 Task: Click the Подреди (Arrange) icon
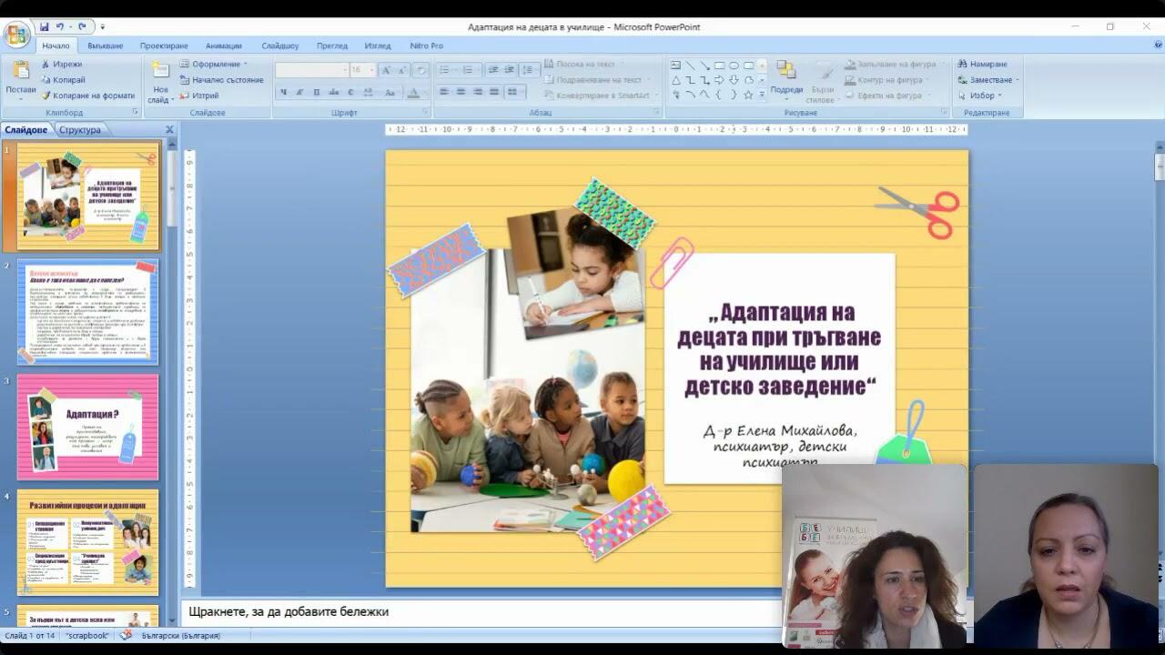(x=785, y=71)
